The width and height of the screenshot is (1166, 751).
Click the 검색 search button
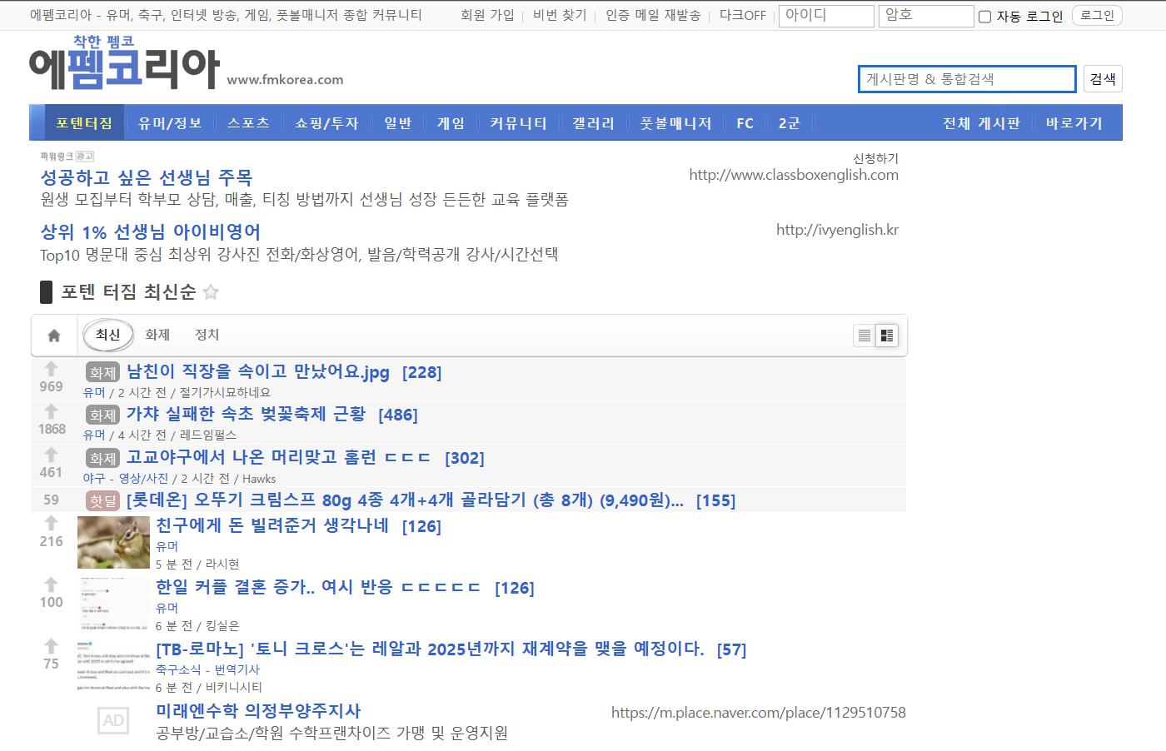pyautogui.click(x=1103, y=79)
